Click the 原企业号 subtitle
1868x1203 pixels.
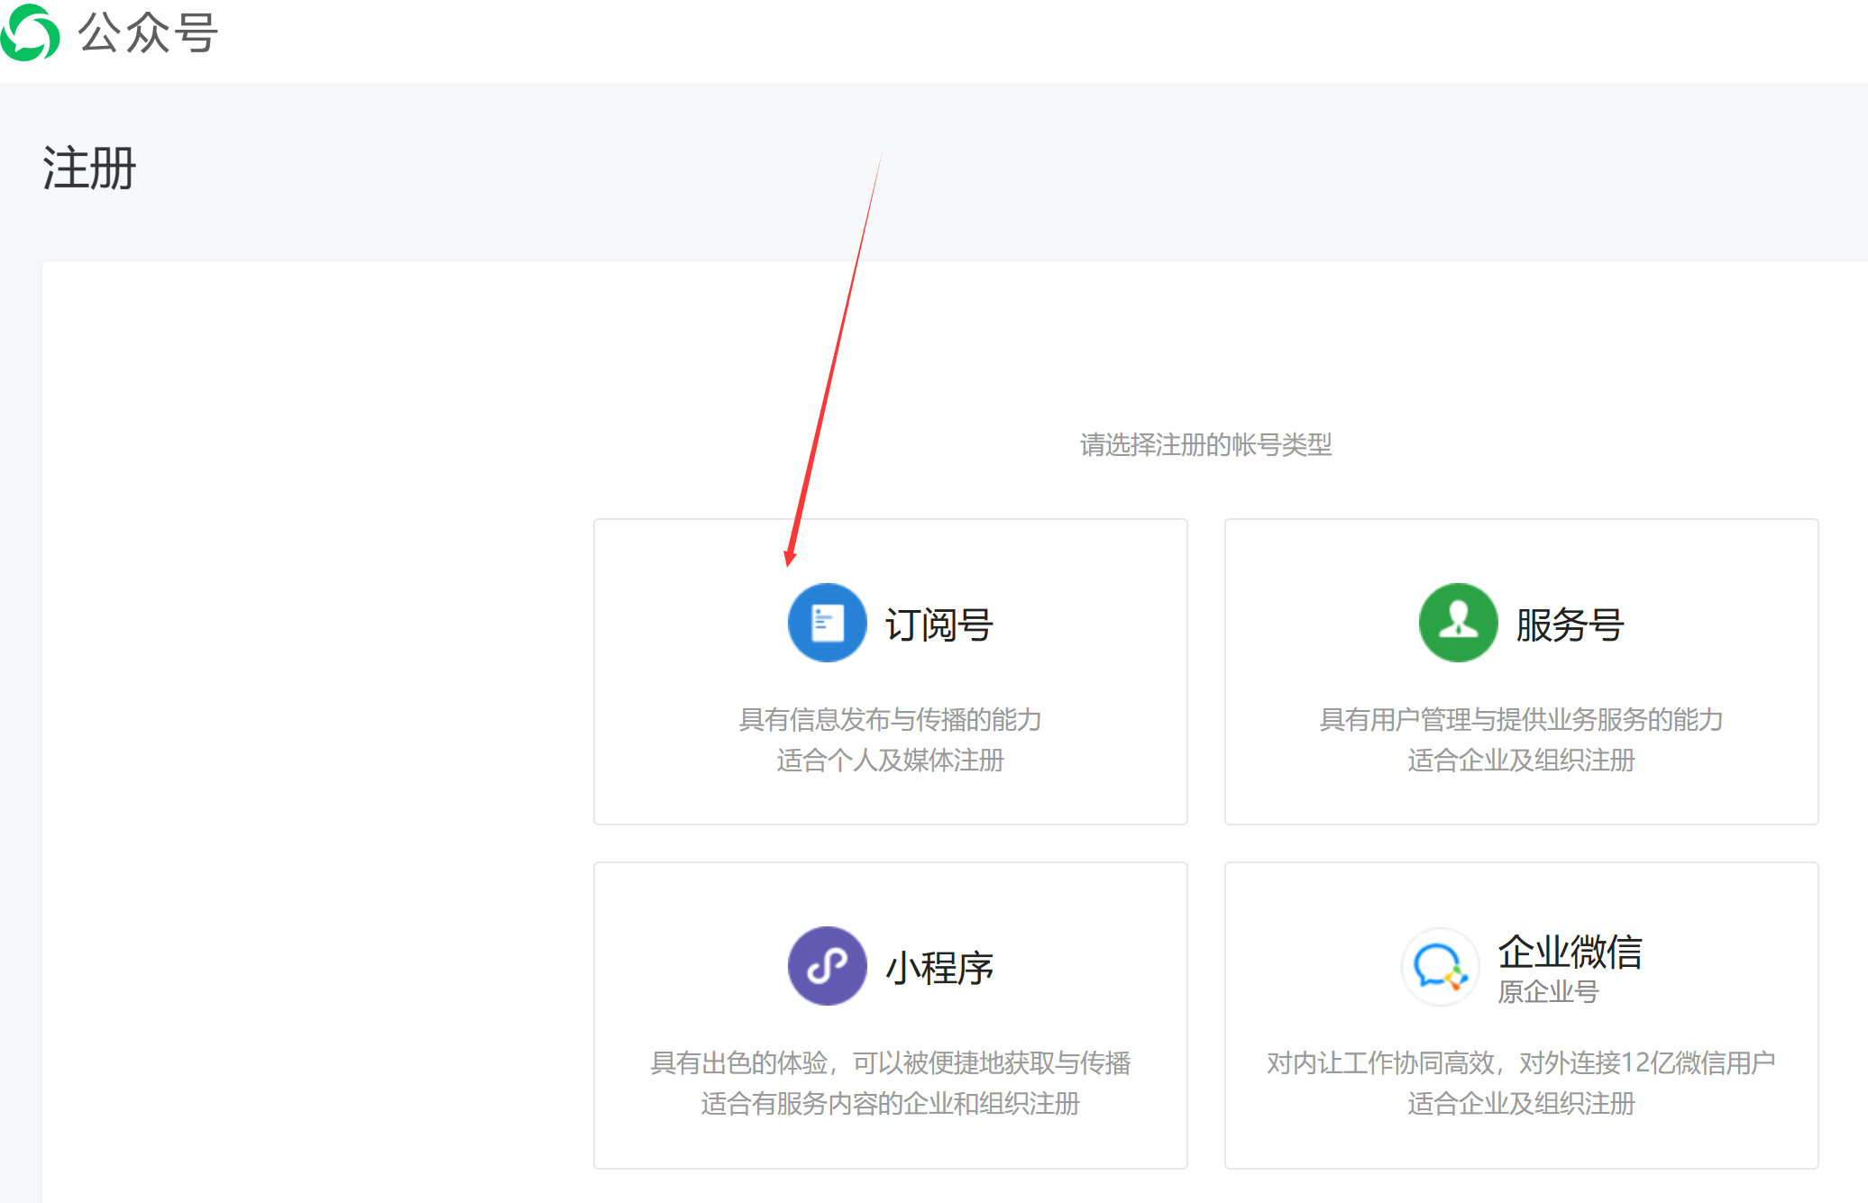1548,992
